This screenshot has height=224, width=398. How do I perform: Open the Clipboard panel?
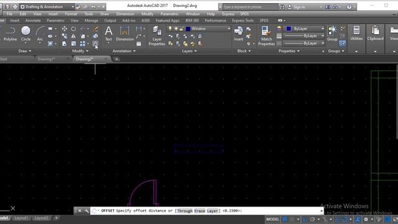click(375, 33)
